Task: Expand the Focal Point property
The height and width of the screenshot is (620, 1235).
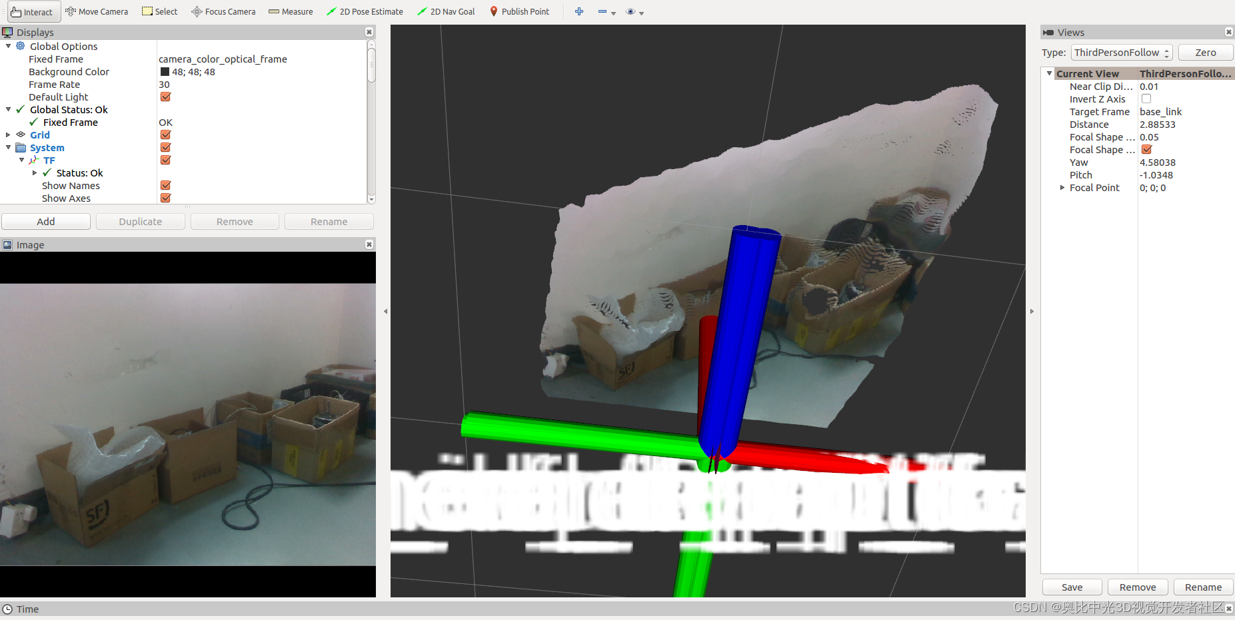Action: click(1062, 188)
